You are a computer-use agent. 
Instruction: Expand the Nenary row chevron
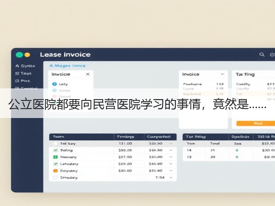(171, 157)
